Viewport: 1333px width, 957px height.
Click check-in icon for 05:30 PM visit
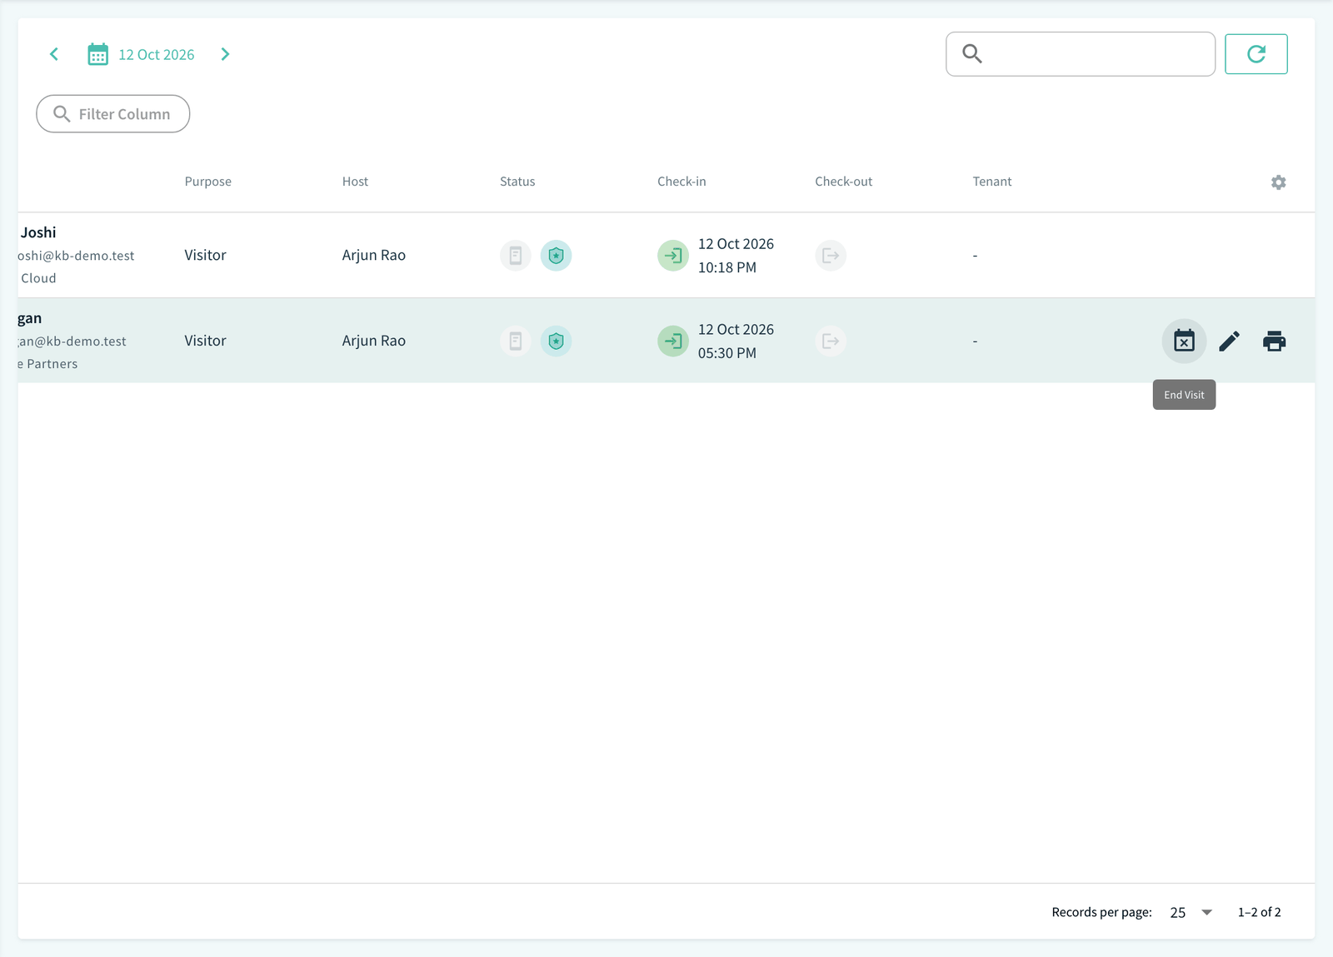673,341
